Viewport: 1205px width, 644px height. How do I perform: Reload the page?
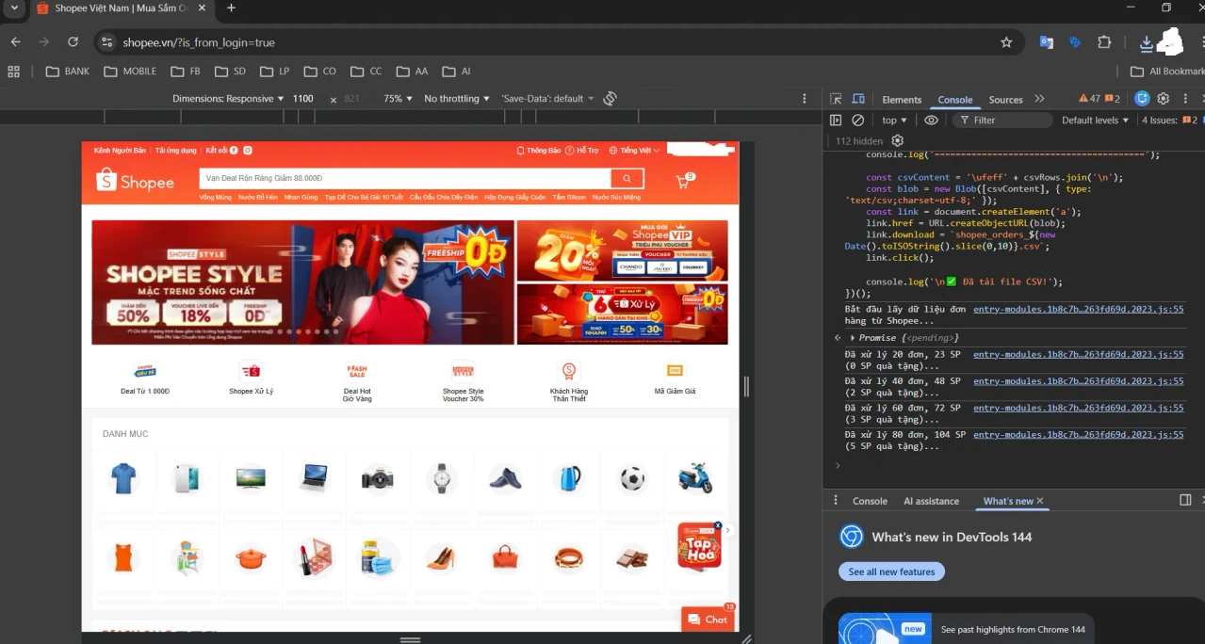(73, 42)
